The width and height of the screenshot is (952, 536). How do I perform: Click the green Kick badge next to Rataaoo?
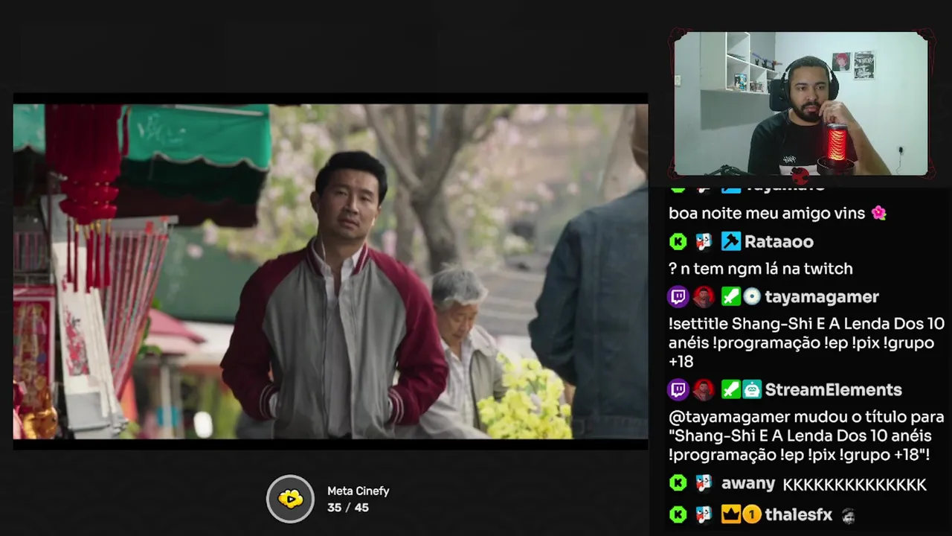coord(678,242)
